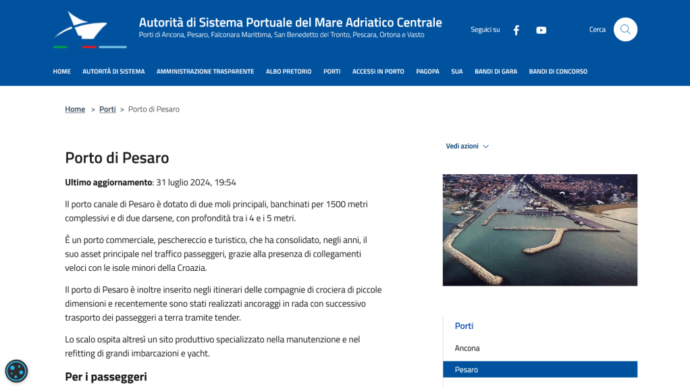The width and height of the screenshot is (690, 387).
Task: Open the Amministrazione Trasparente menu
Action: tap(205, 72)
